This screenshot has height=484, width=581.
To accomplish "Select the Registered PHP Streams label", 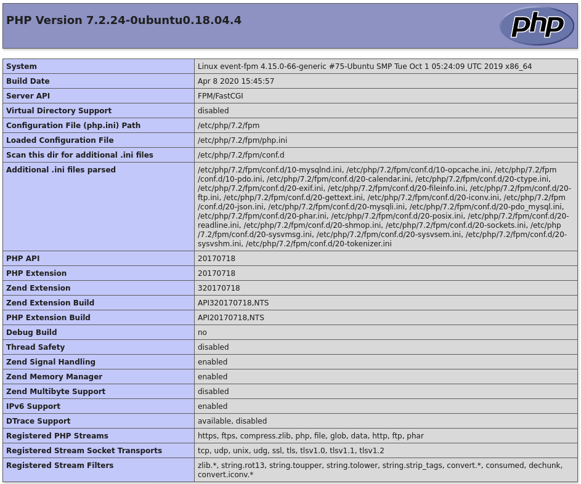I will point(57,436).
